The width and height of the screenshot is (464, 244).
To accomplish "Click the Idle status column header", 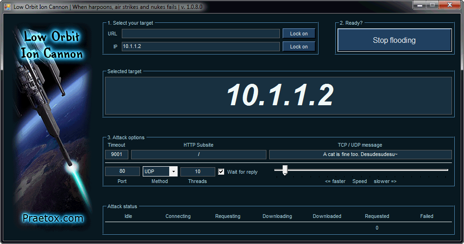I will coord(128,216).
